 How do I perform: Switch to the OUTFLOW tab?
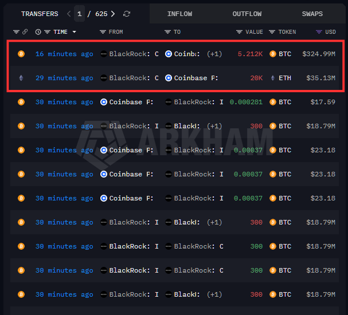pyautogui.click(x=247, y=14)
